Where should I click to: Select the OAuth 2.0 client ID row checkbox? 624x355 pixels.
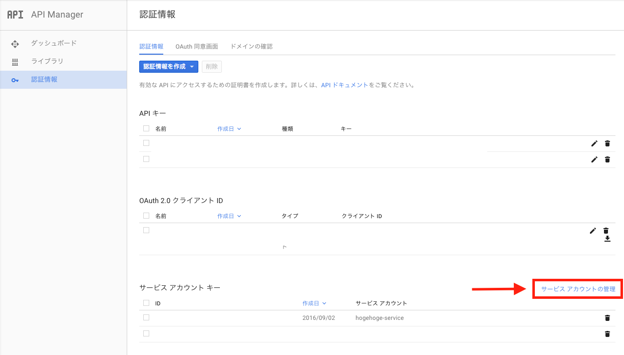146,230
